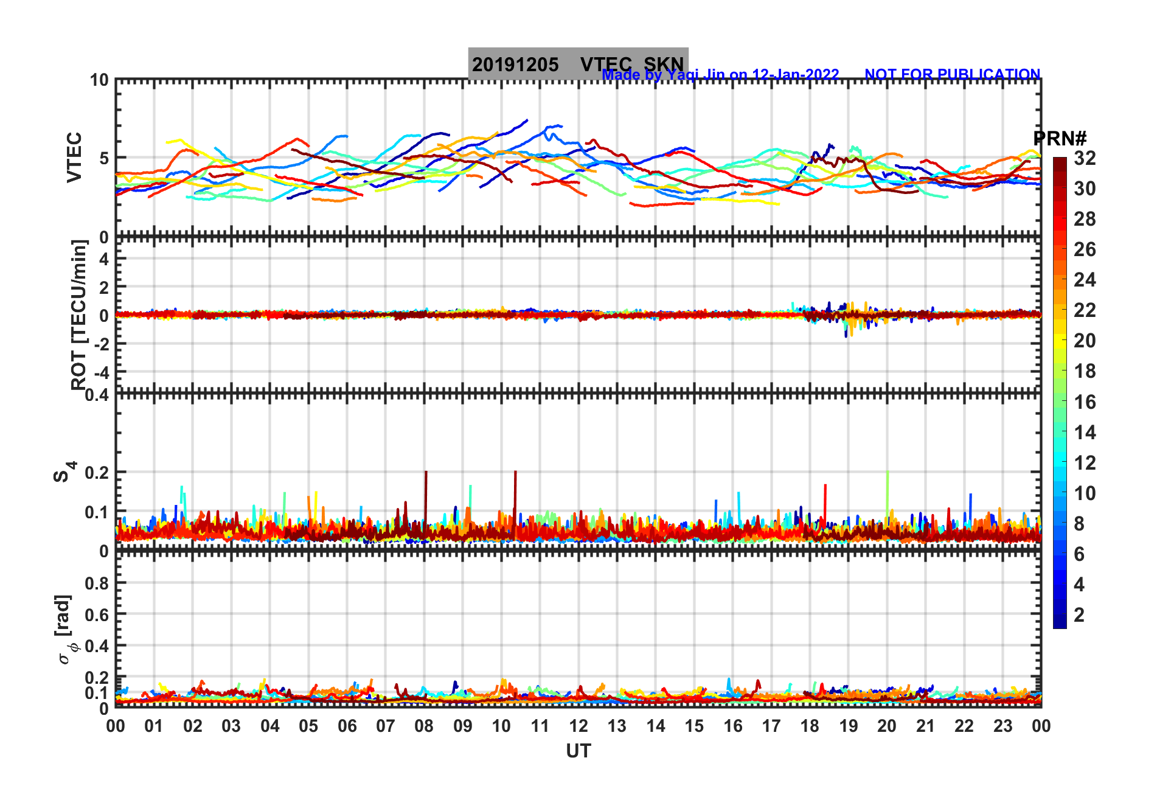Click x-axis hour label '11'
This screenshot has height=786, width=1157.
540,726
